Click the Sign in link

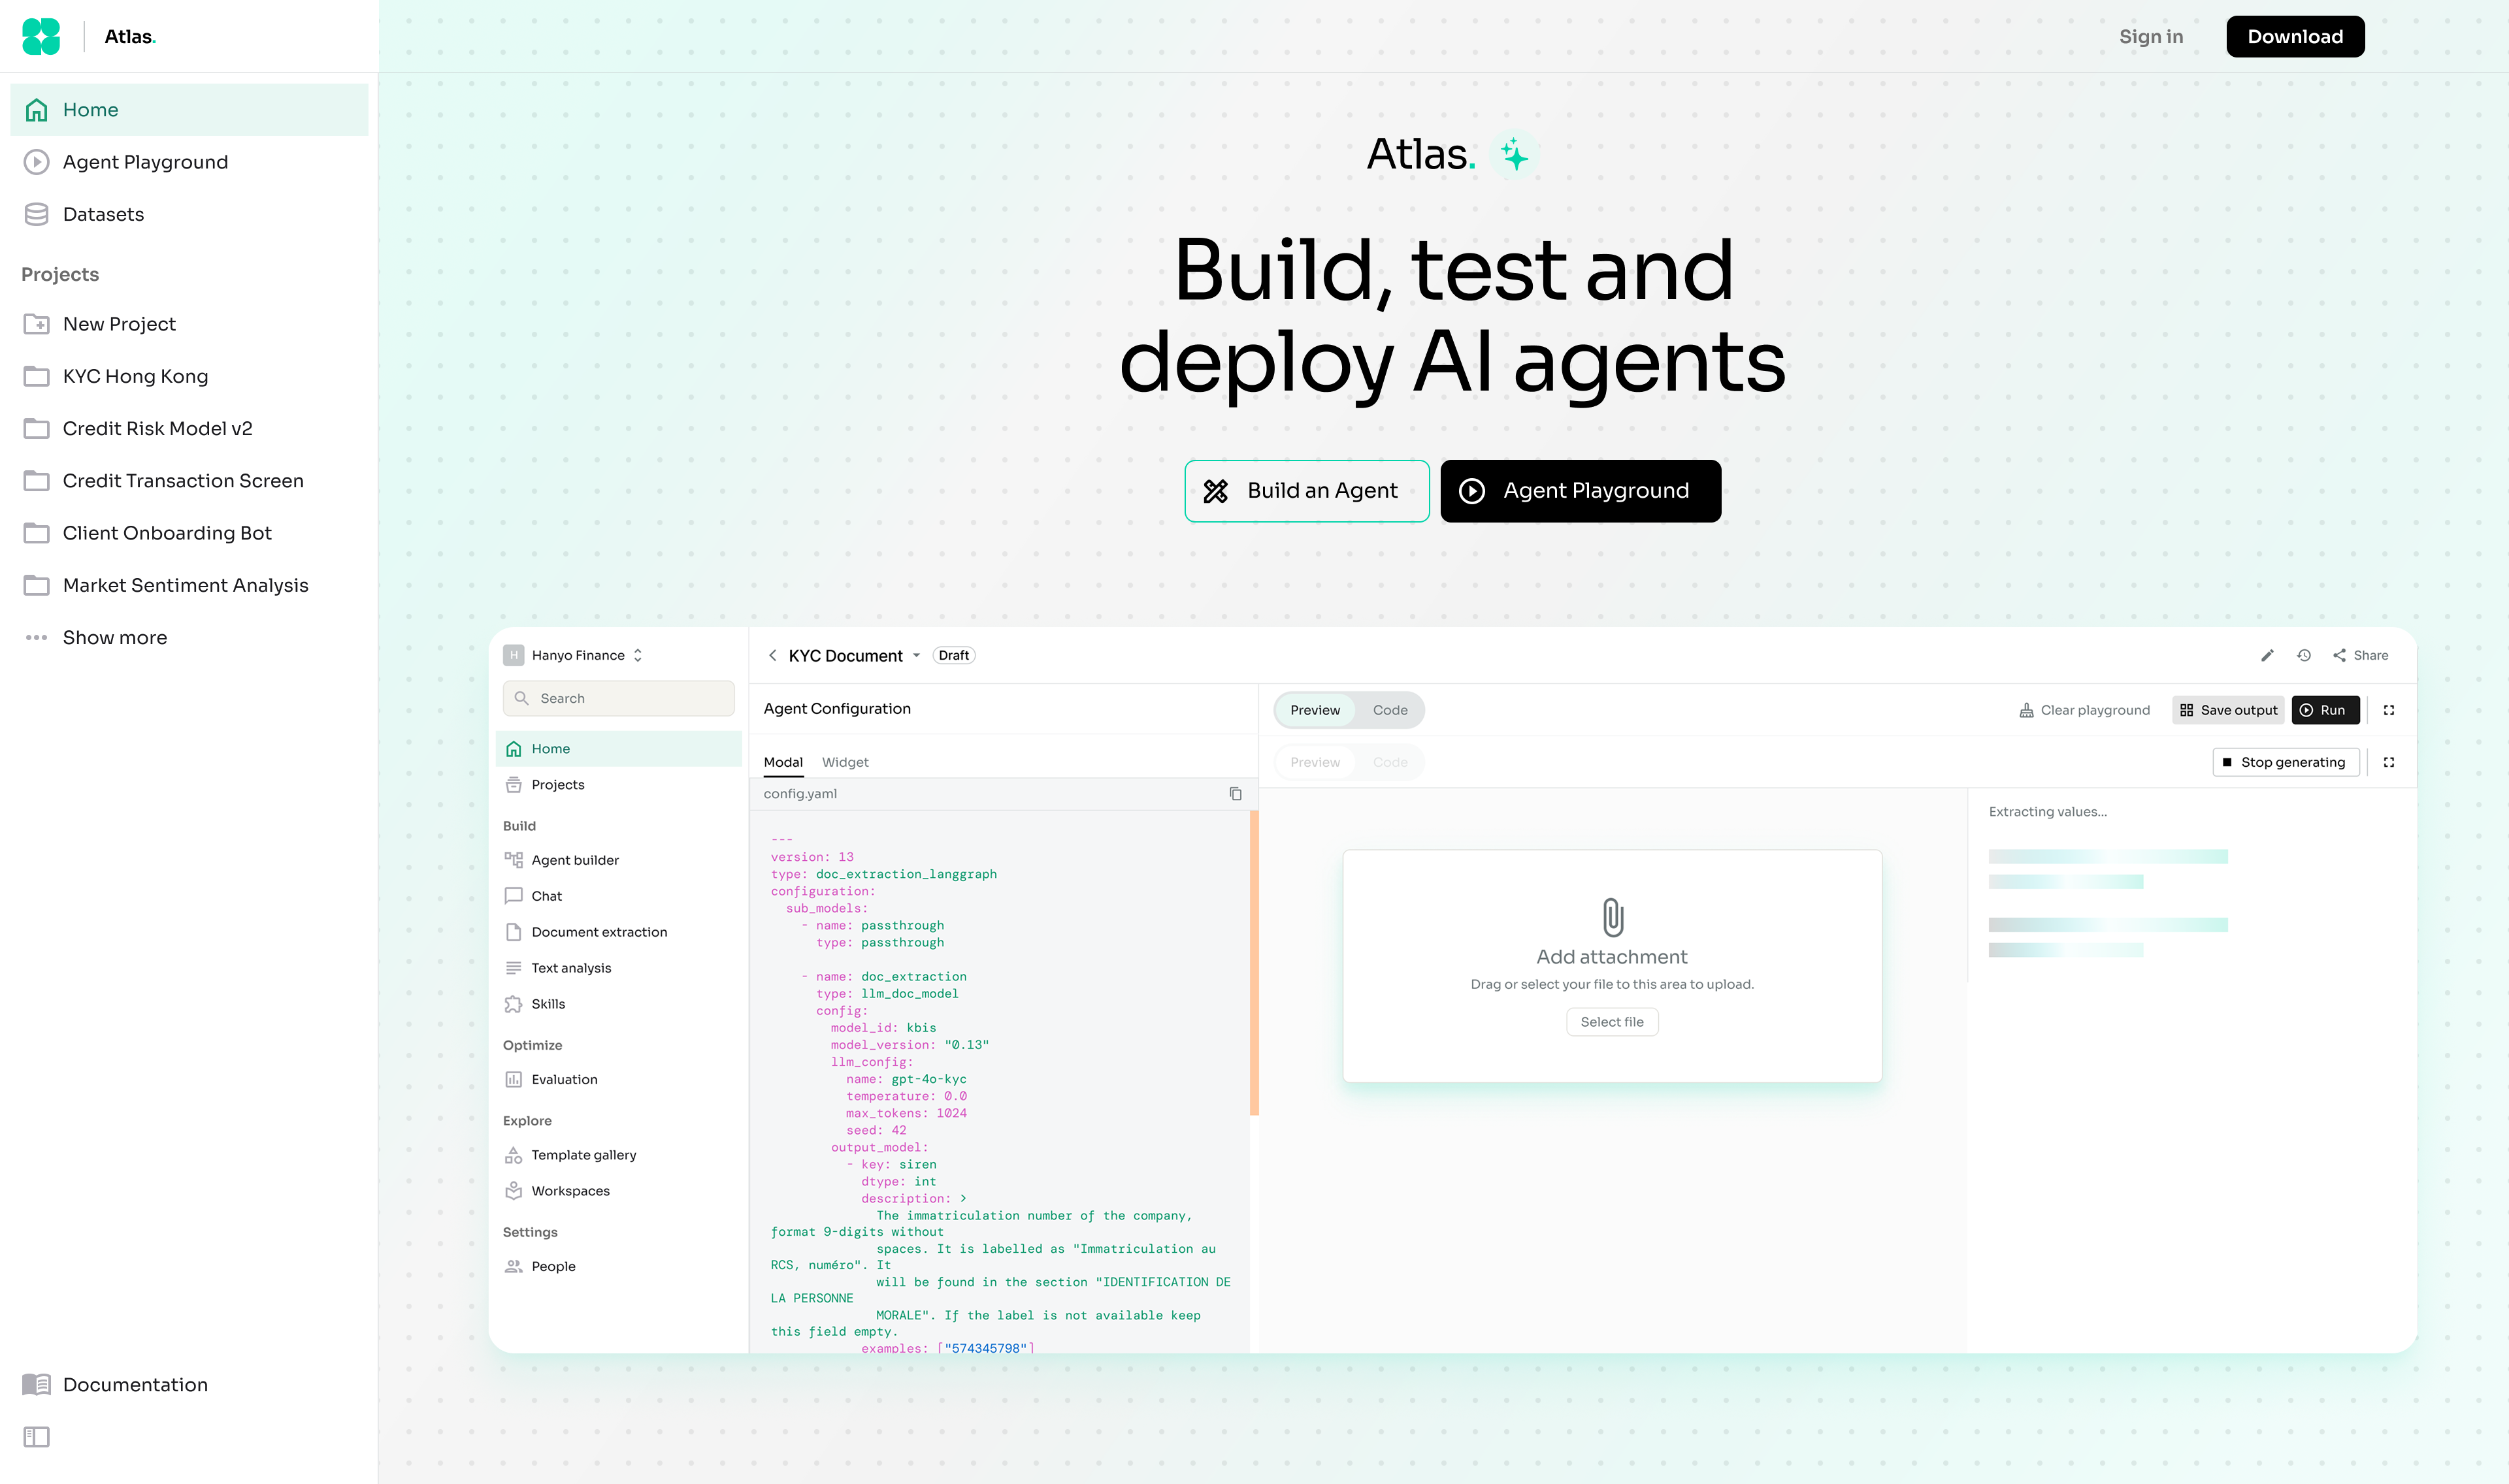click(2151, 36)
